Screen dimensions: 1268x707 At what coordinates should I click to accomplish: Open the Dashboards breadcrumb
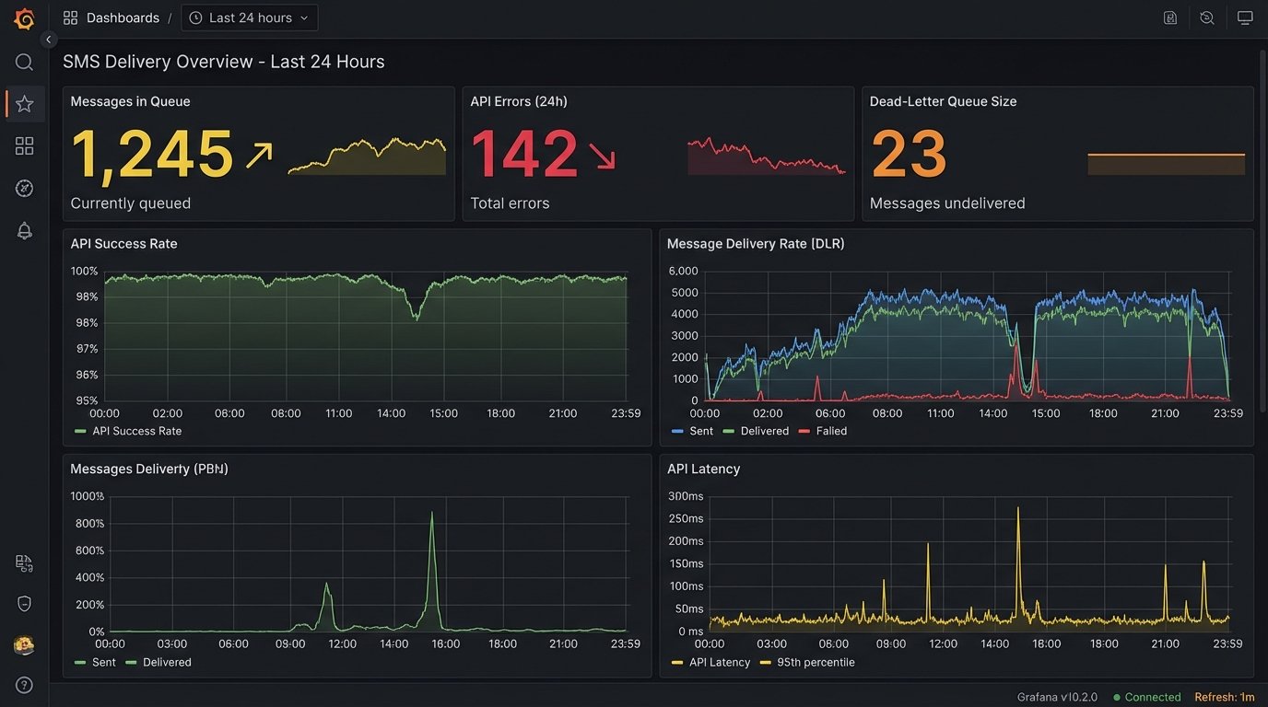[123, 17]
